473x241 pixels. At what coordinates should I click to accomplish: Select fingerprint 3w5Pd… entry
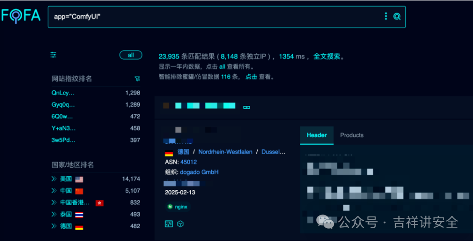(63, 140)
